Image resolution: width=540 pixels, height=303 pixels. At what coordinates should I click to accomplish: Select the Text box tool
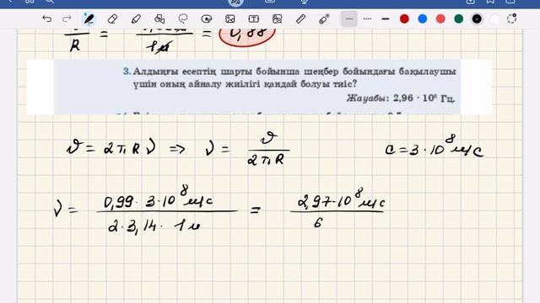point(253,19)
